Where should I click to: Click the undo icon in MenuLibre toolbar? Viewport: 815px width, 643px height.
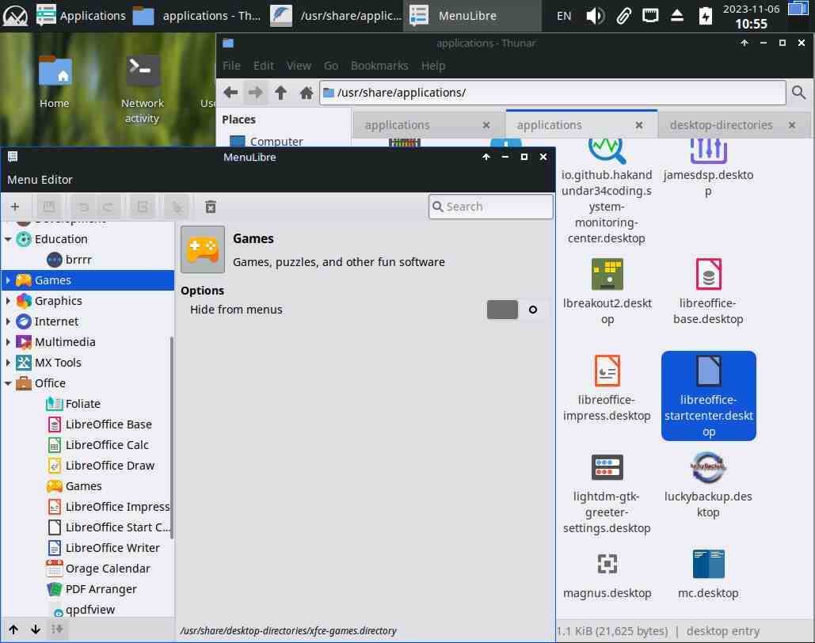tap(83, 207)
